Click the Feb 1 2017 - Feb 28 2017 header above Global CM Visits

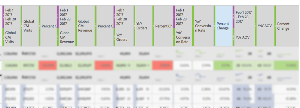(11, 17)
